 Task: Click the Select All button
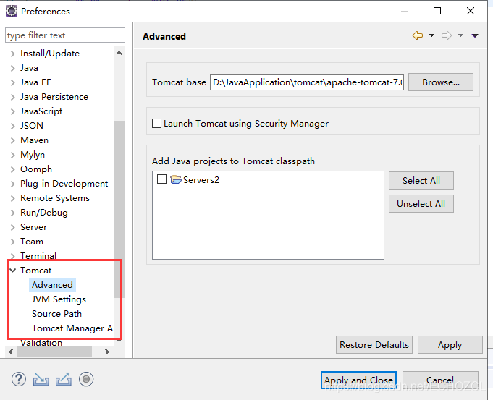tap(421, 180)
